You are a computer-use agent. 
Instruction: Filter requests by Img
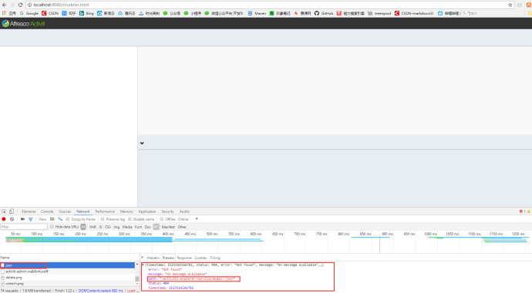point(116,227)
